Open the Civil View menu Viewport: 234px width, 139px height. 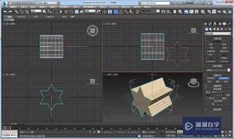pyautogui.click(x=114, y=7)
